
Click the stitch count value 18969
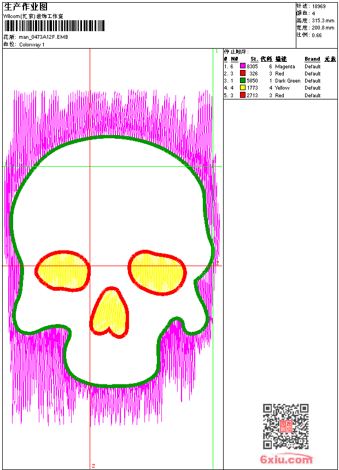coord(319,6)
